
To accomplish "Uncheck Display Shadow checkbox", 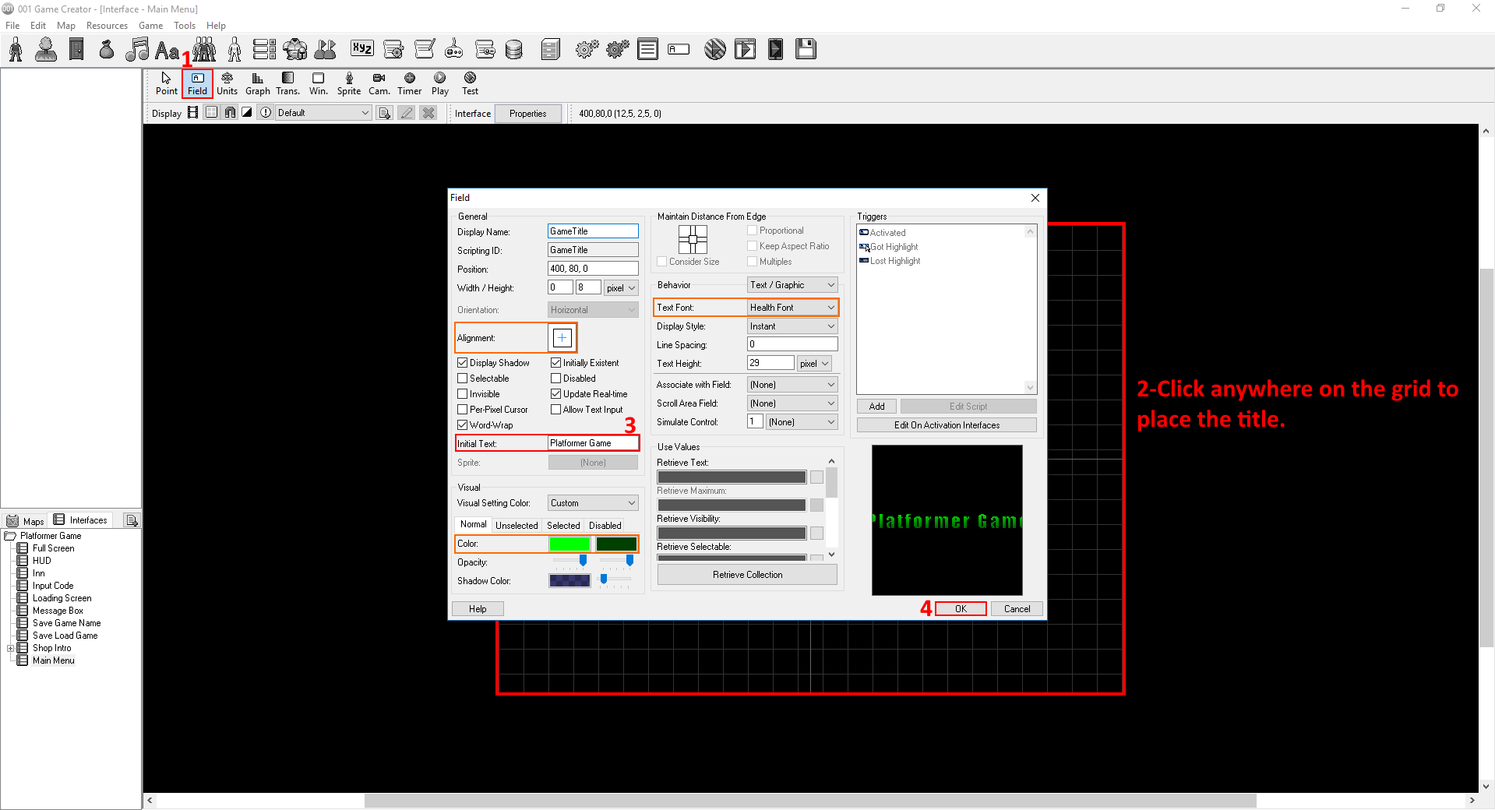I will click(462, 363).
